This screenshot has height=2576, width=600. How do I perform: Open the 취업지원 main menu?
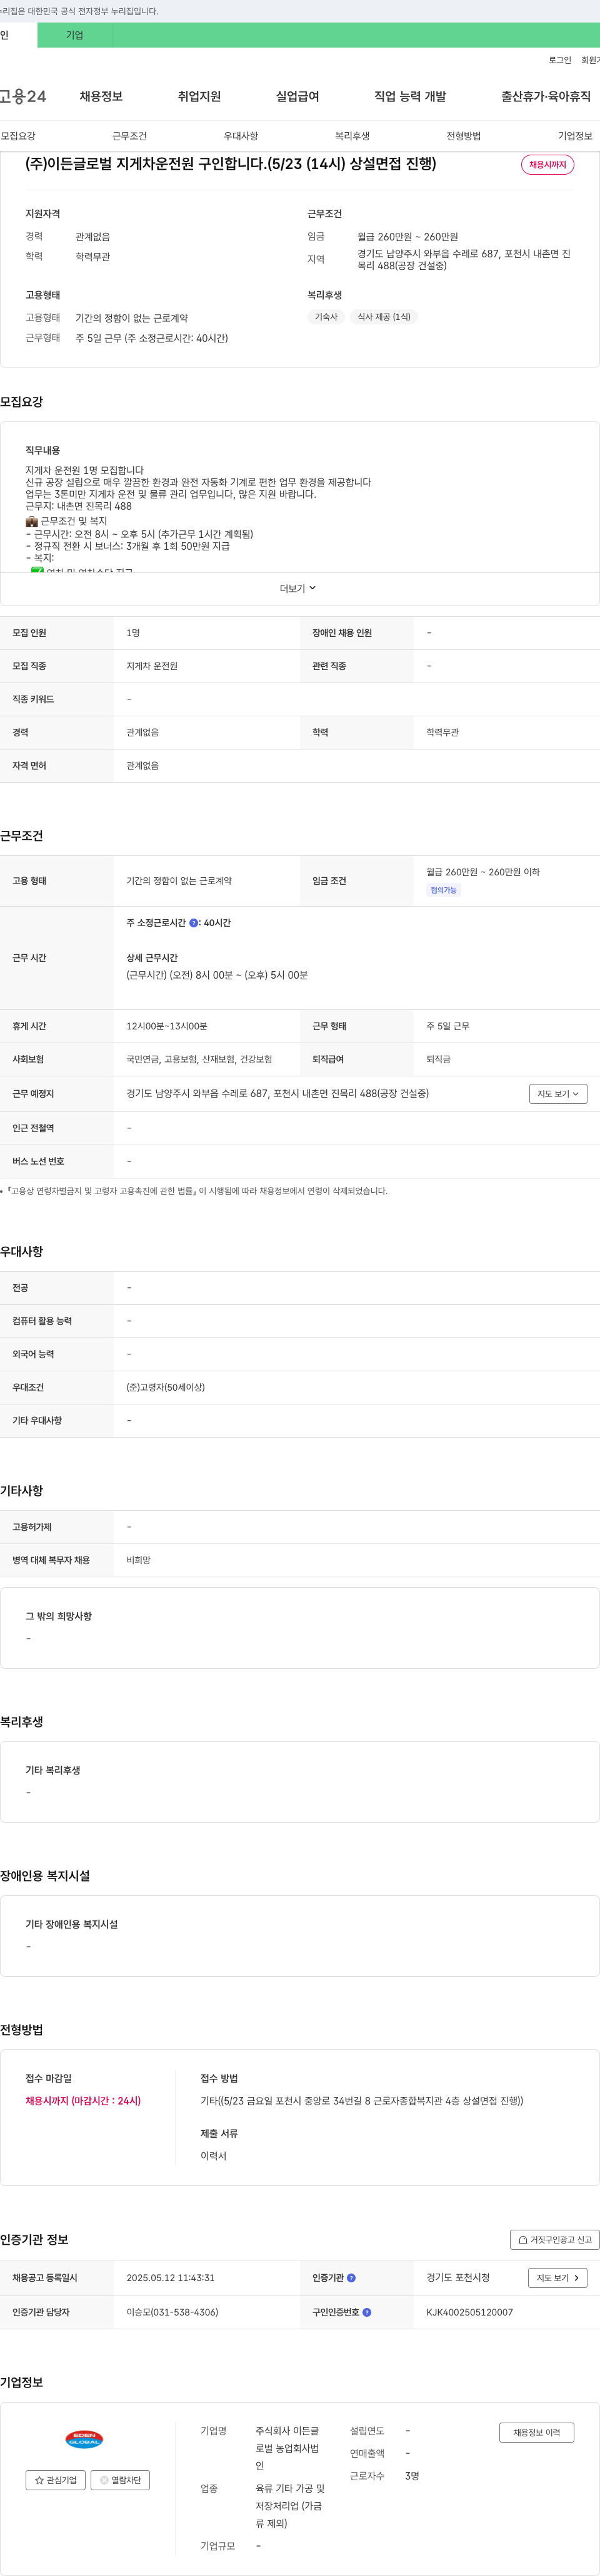click(x=199, y=96)
